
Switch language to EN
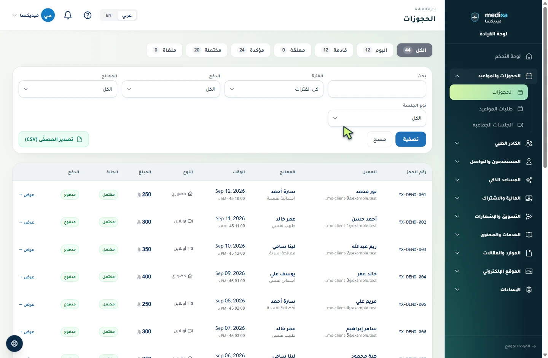coord(109,15)
